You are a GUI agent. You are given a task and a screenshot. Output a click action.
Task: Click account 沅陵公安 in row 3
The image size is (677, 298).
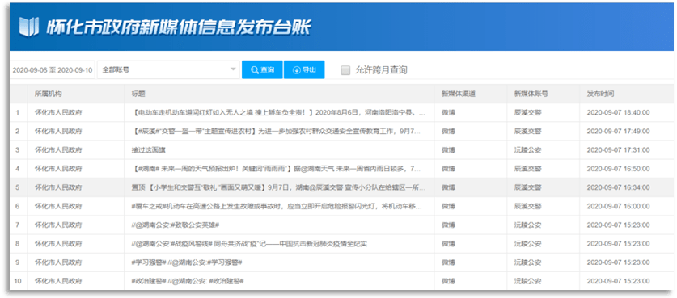pyautogui.click(x=527, y=150)
